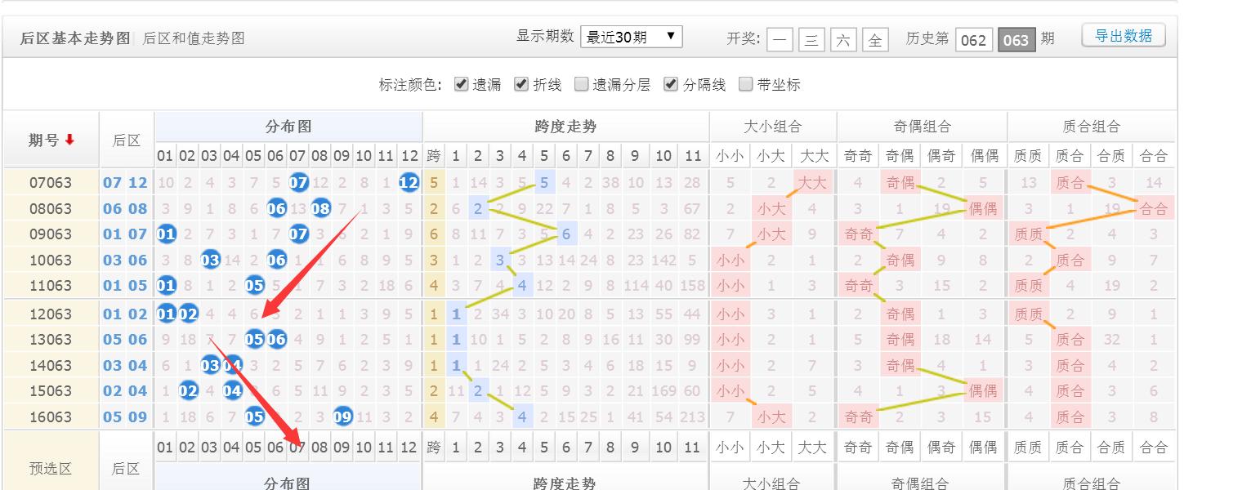Select the highlighted 09 ball in row 16063
The width and height of the screenshot is (1260, 490).
(x=342, y=416)
